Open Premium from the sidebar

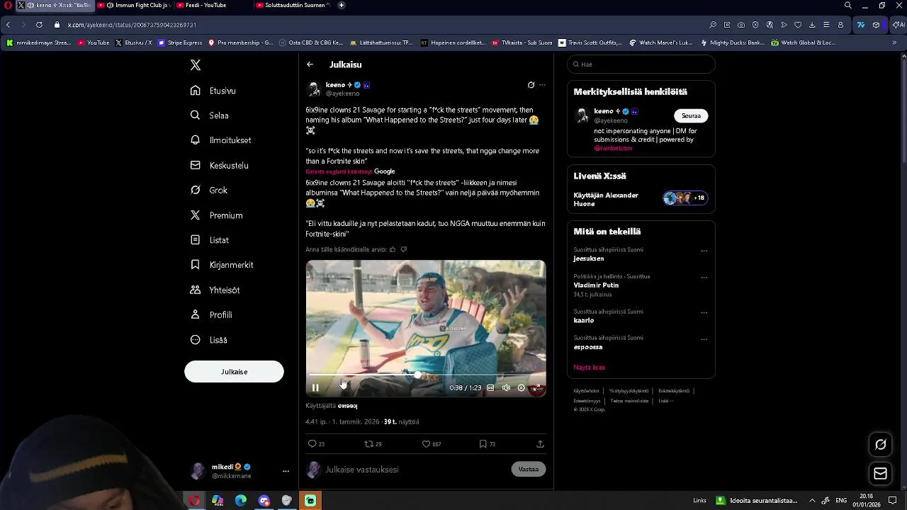[x=217, y=215]
